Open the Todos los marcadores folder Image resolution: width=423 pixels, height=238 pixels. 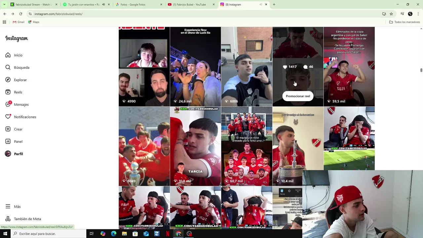pos(404,22)
